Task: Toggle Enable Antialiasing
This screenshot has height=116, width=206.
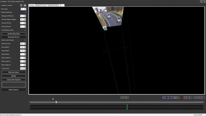Action: click(x=25, y=12)
